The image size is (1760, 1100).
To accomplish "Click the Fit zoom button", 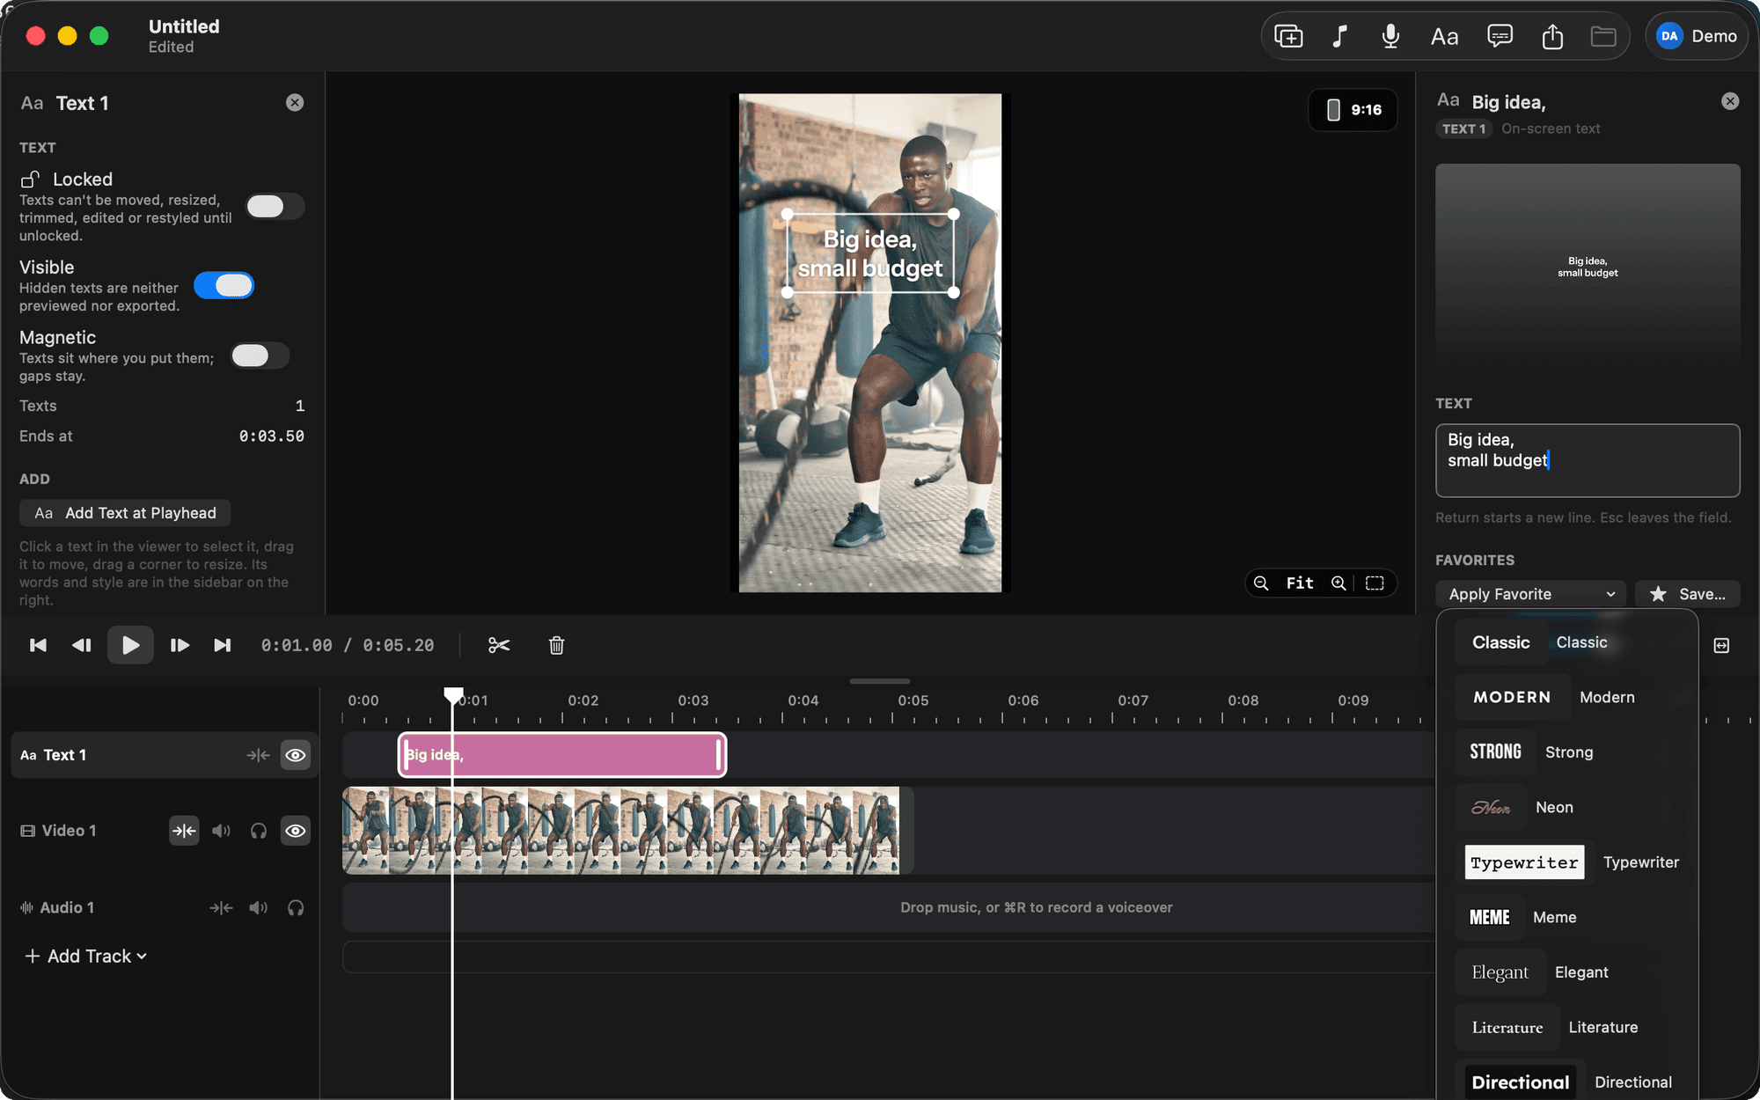I will [x=1299, y=583].
